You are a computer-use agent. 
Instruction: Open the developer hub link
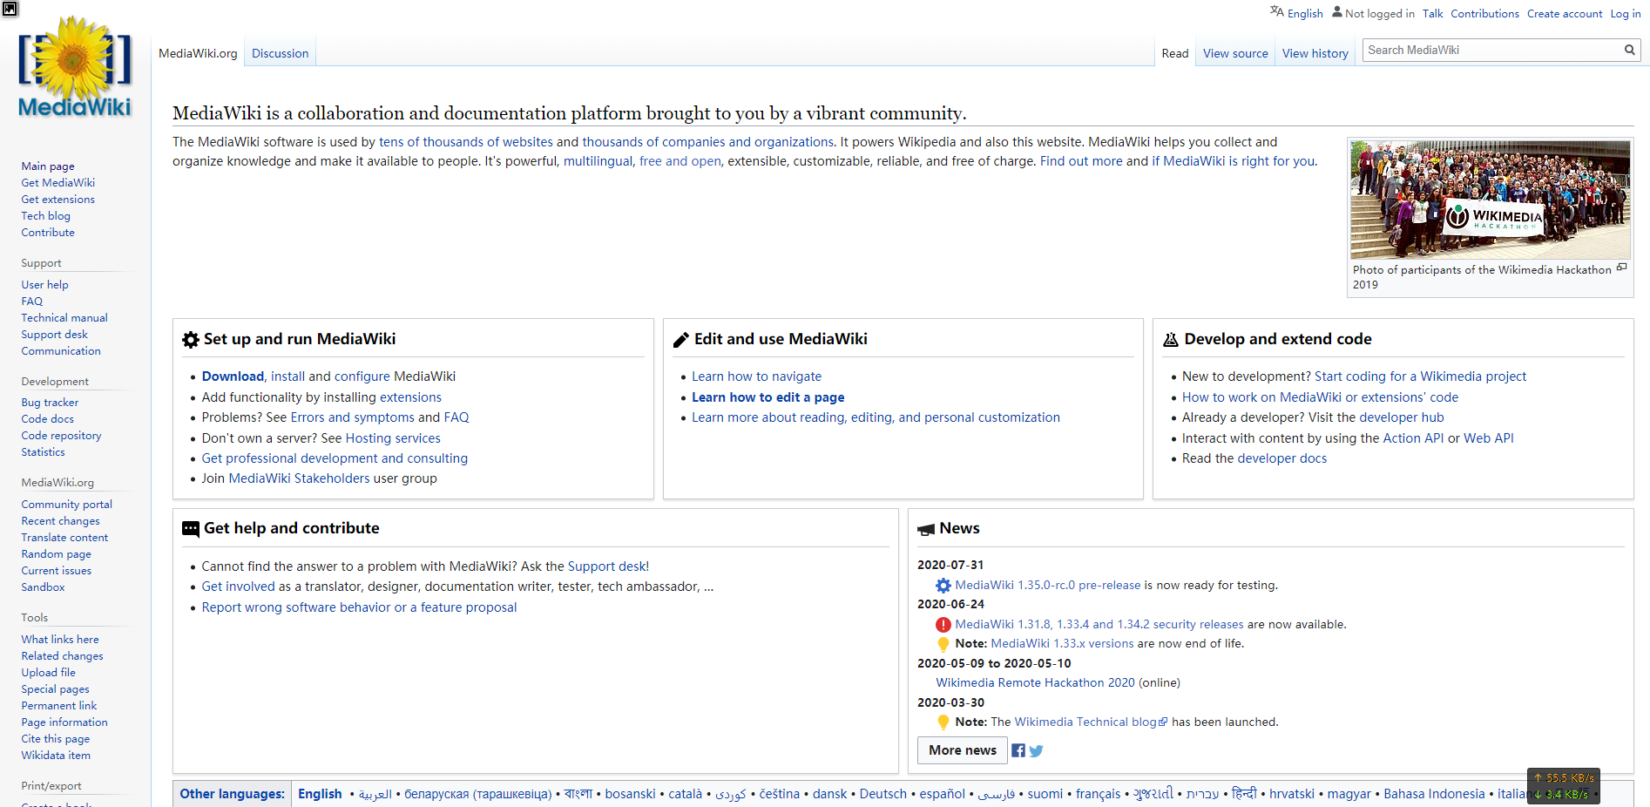coord(1402,417)
